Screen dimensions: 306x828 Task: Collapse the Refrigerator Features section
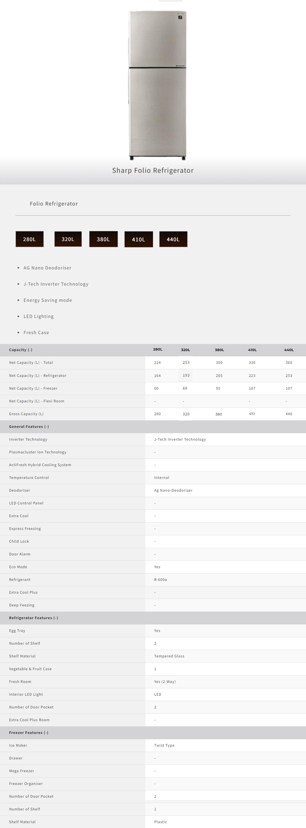[x=33, y=618]
